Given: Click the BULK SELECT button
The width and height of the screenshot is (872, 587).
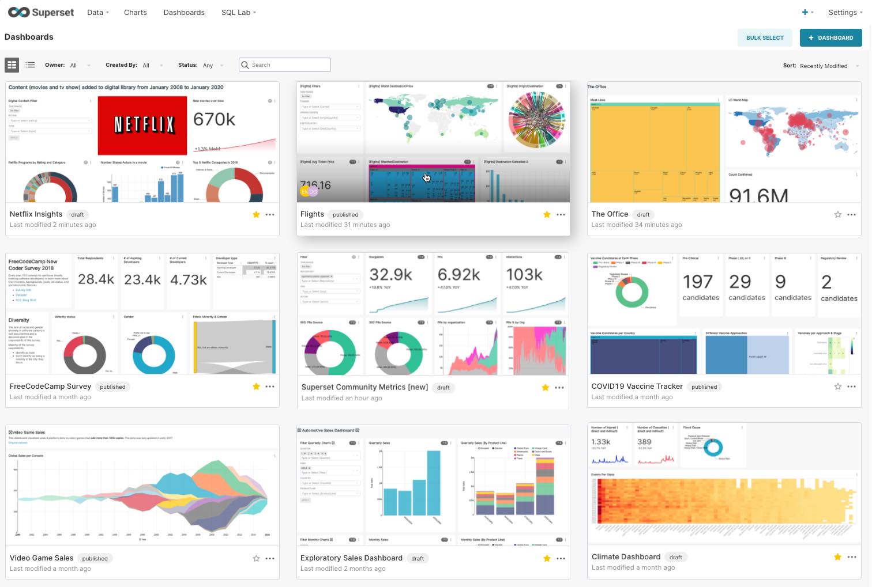Looking at the screenshot, I should click(765, 37).
